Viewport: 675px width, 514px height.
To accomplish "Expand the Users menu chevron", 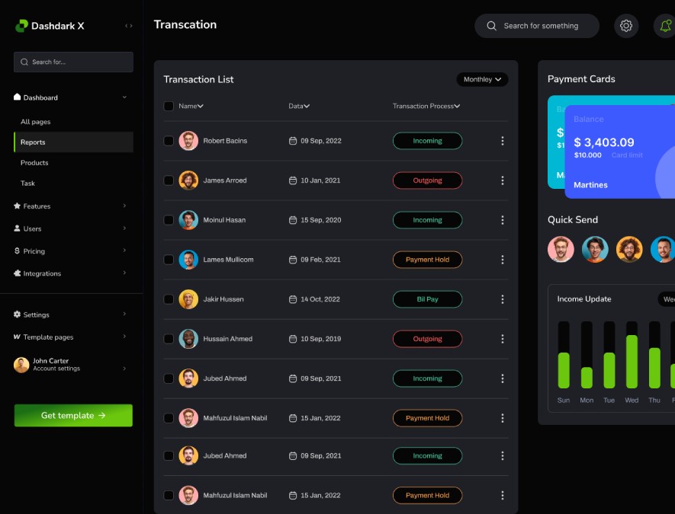I will [124, 228].
